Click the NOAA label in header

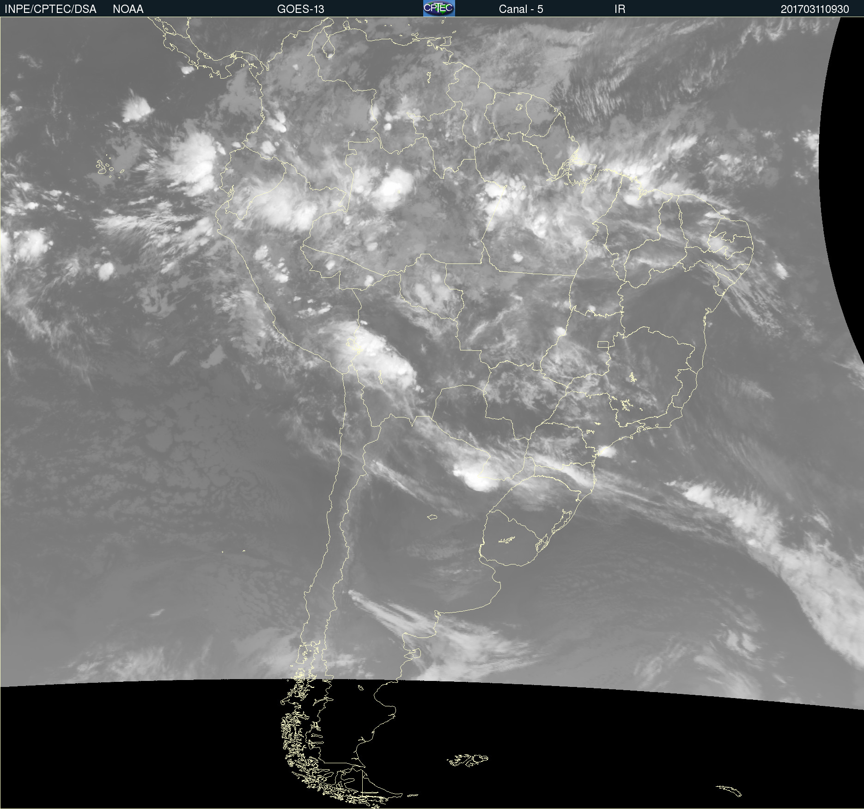pyautogui.click(x=128, y=9)
